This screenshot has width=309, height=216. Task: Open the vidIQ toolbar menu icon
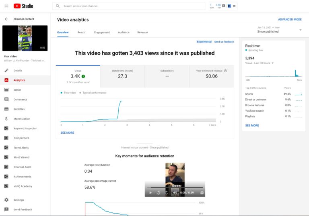(x=235, y=6)
